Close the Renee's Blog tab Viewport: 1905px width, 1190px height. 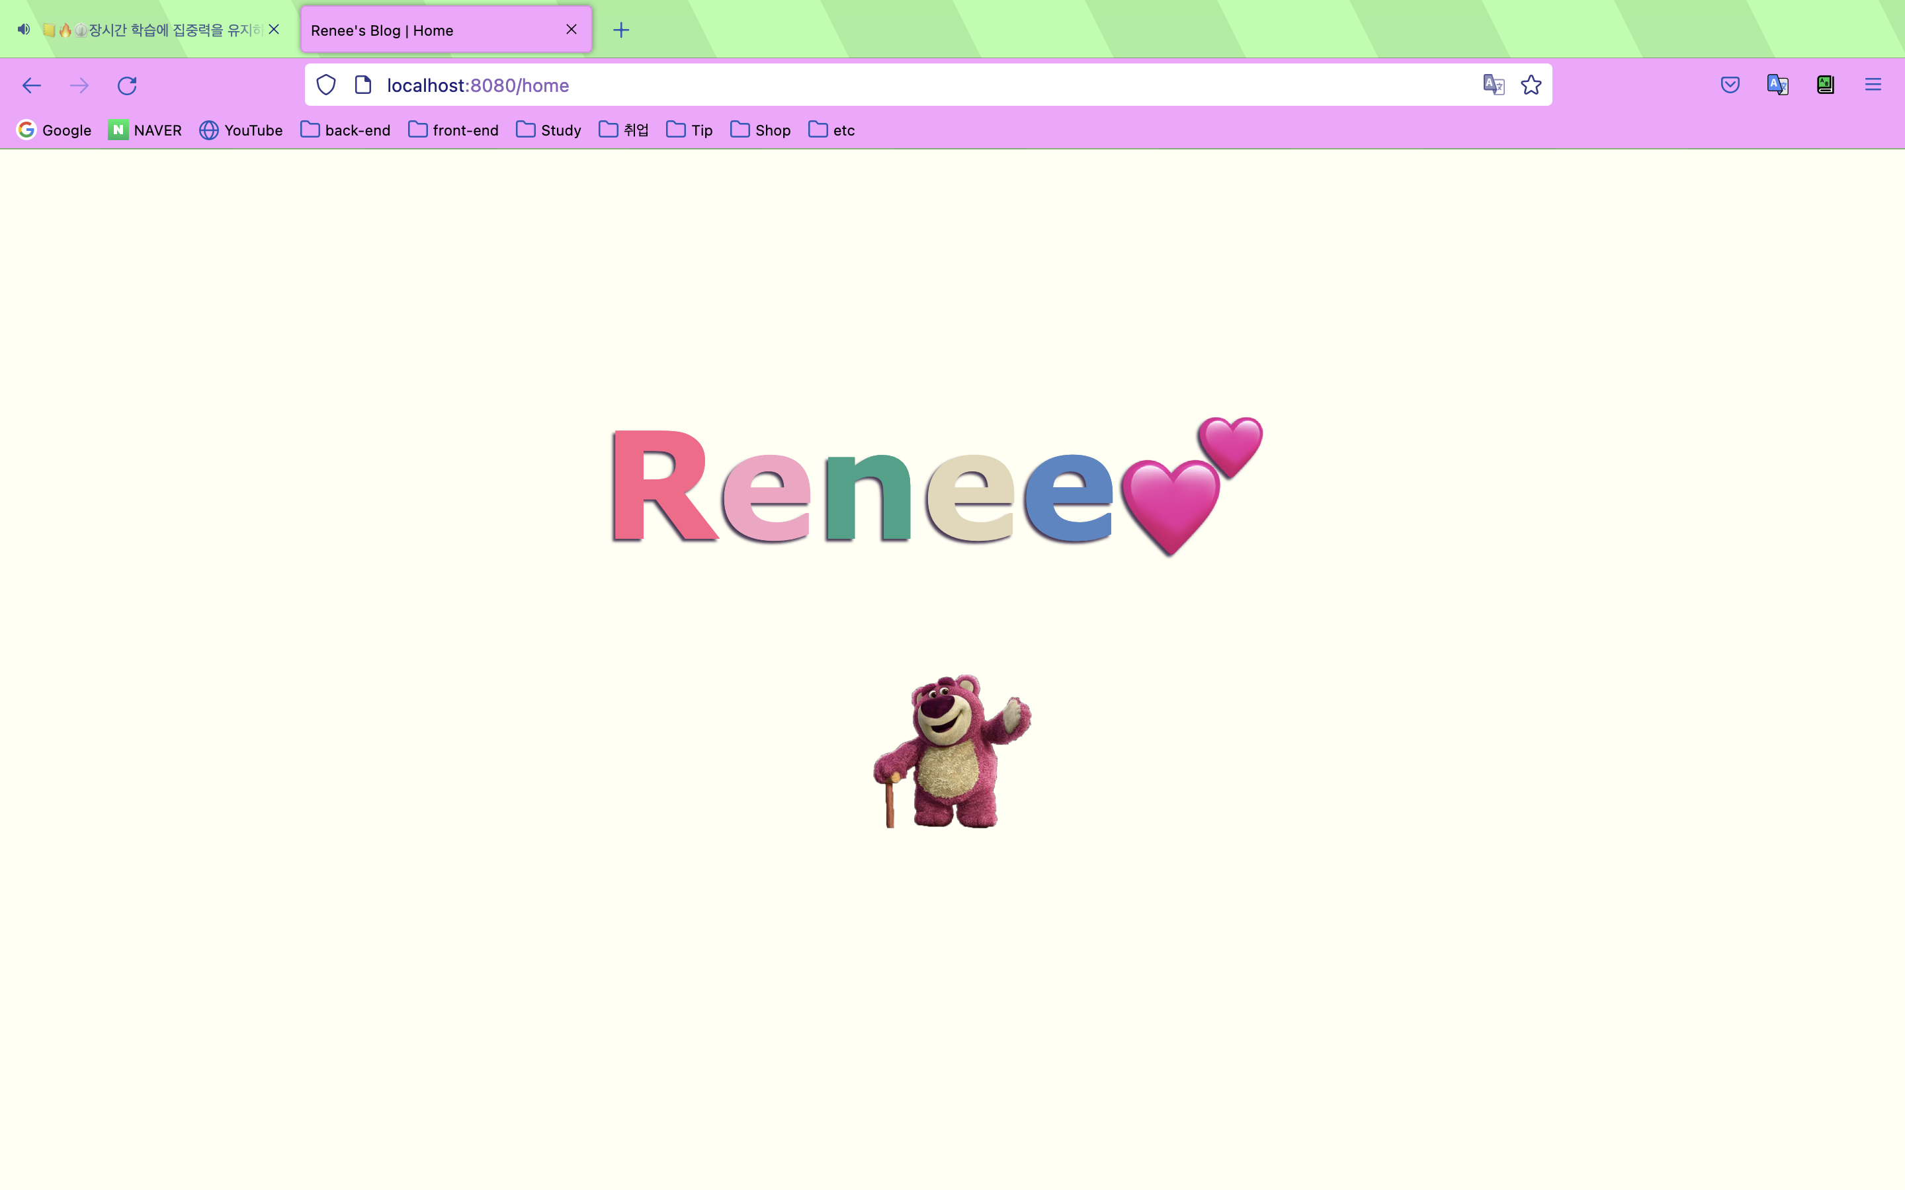tap(571, 29)
